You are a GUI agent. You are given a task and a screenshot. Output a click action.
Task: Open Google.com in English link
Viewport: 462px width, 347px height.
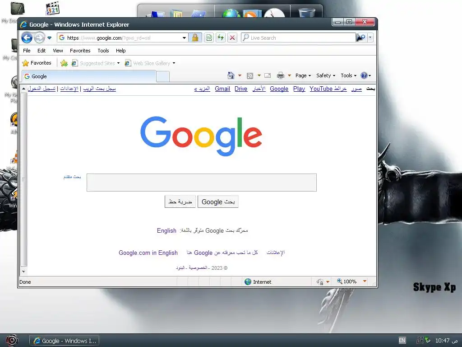(148, 253)
